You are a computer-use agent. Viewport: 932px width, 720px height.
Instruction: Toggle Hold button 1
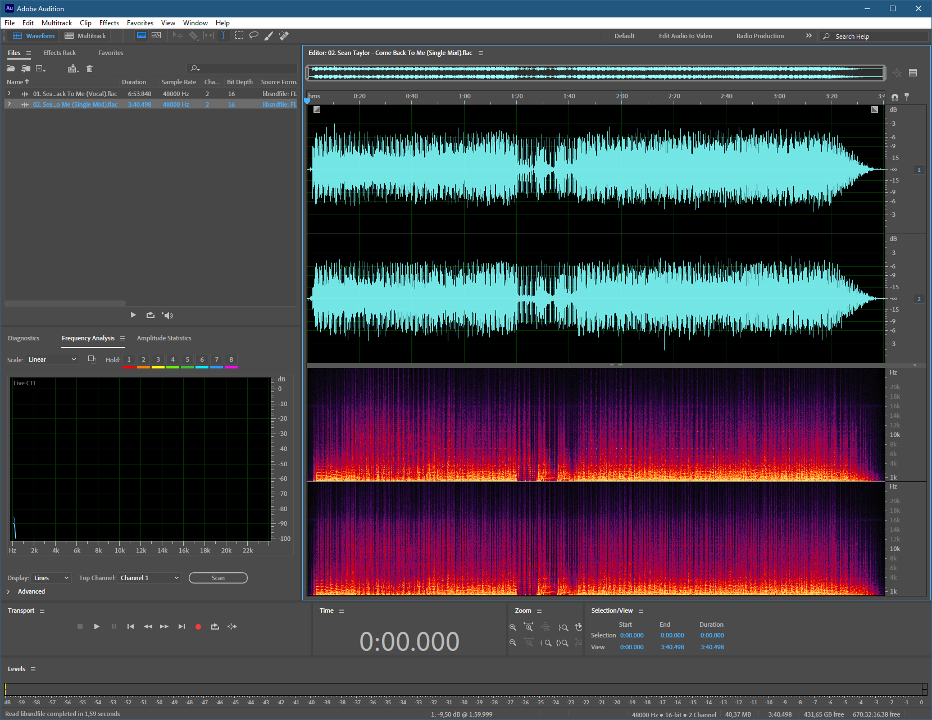click(x=129, y=359)
